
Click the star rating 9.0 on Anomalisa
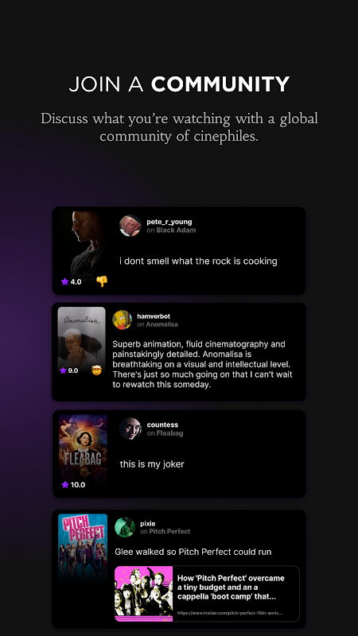click(69, 370)
